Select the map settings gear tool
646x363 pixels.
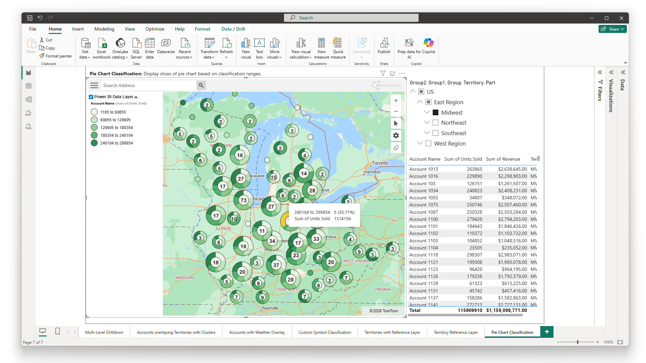(396, 135)
